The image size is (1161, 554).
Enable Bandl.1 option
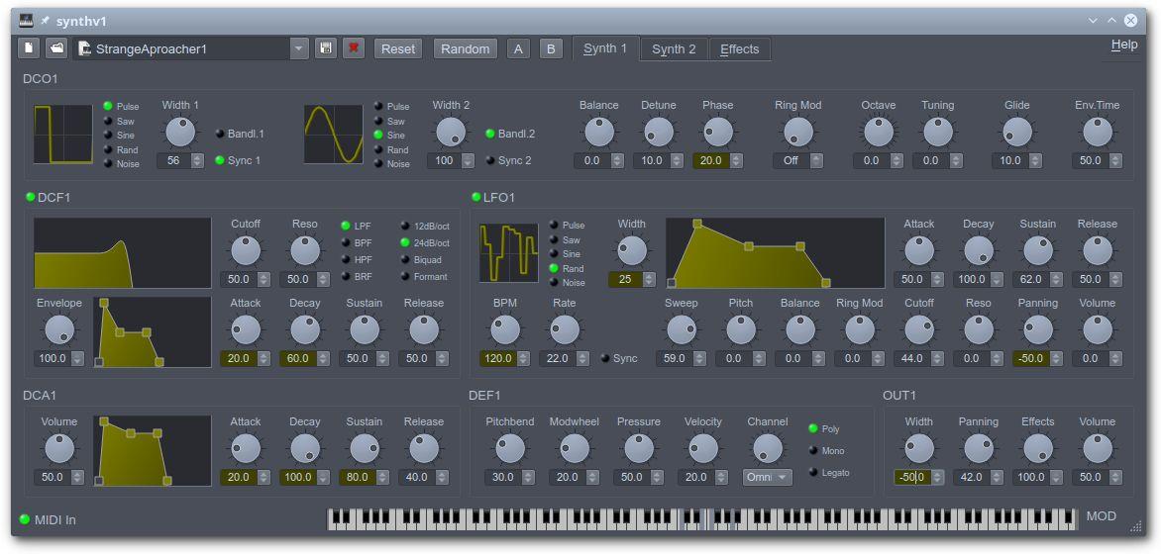pyautogui.click(x=240, y=134)
